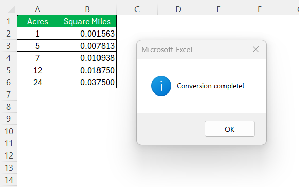Select column B header

pos(87,9)
